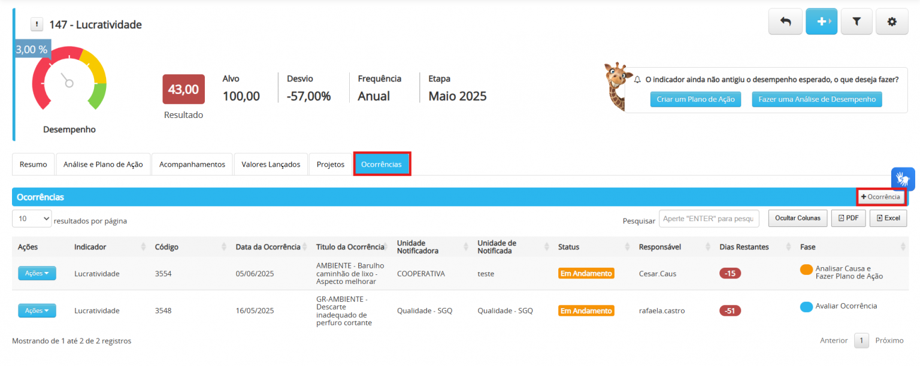Click the giraffe mascot image
The width and height of the screenshot is (920, 366).
(617, 86)
